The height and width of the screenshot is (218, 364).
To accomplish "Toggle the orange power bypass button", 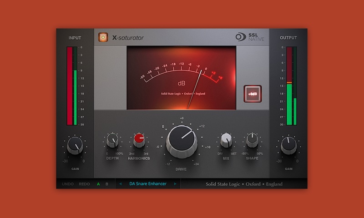I will click(x=103, y=37).
